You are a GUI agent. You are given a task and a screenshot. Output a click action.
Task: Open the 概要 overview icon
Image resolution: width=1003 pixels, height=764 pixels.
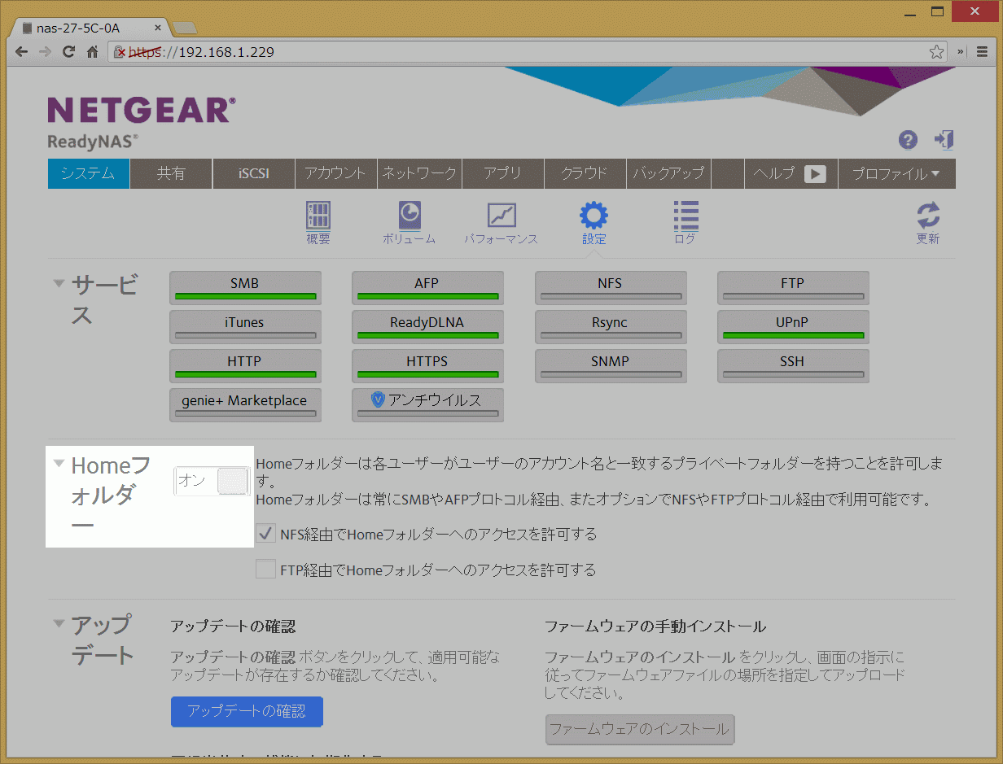click(318, 216)
